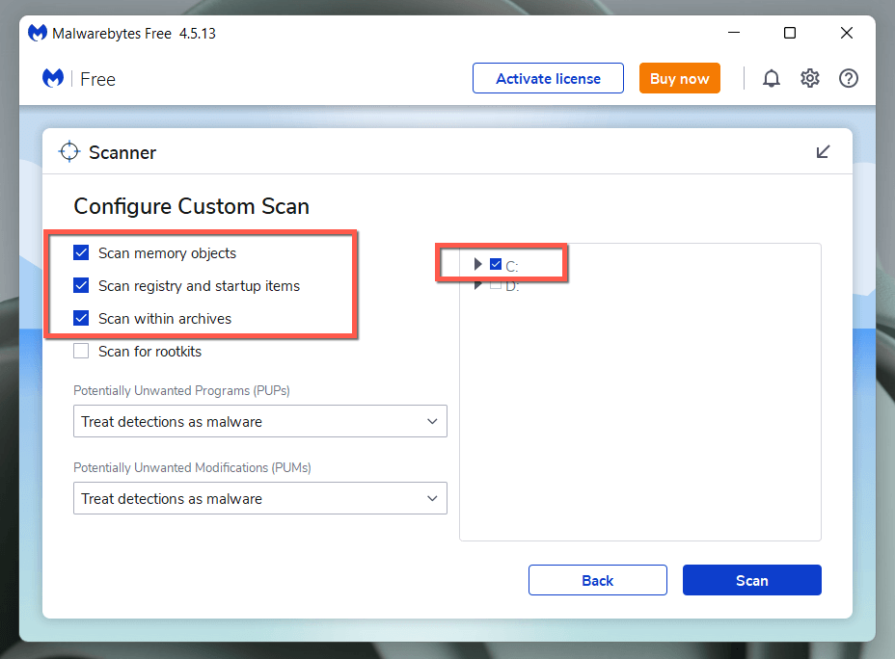Screen dimensions: 895x659
Task: Click Potentially Unwanted Programs (PUPs) label
Action: pyautogui.click(x=181, y=390)
